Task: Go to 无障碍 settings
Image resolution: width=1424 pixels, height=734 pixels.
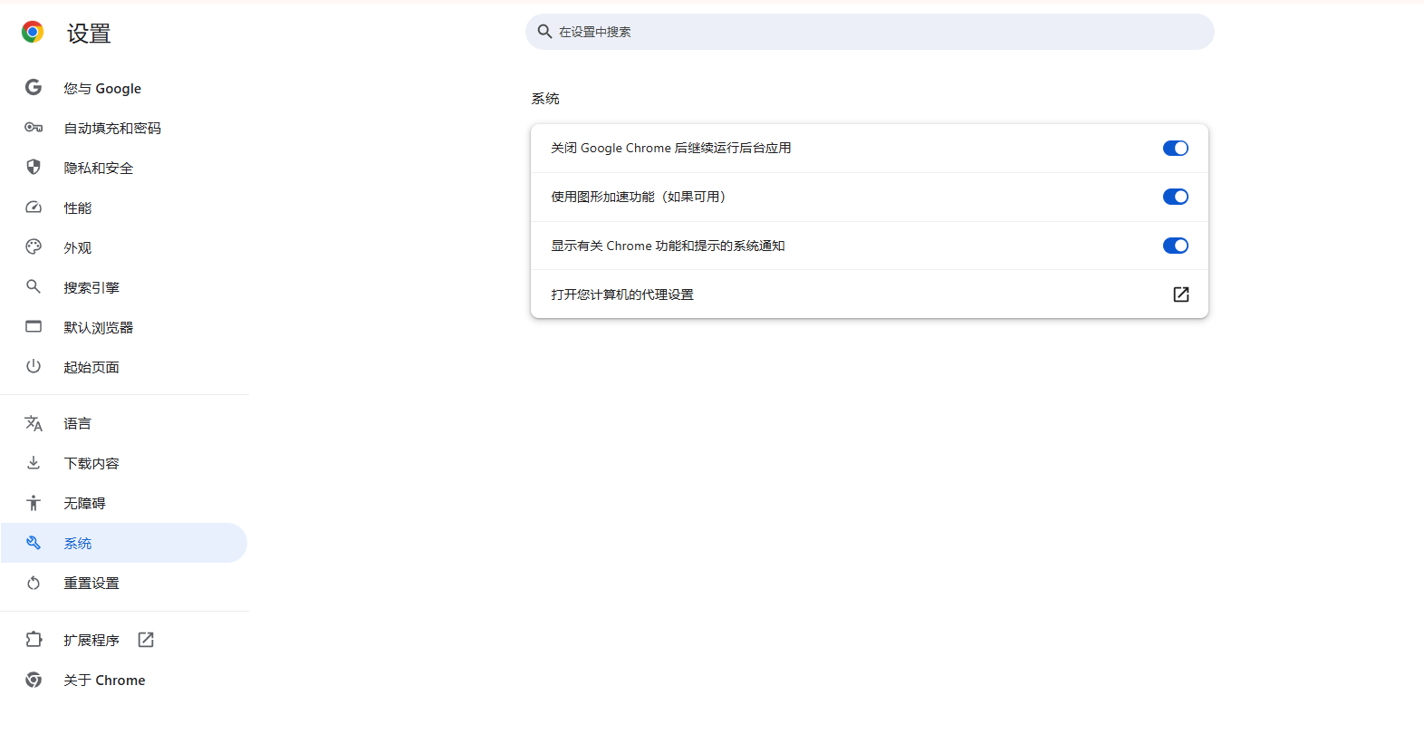Action: coord(124,503)
